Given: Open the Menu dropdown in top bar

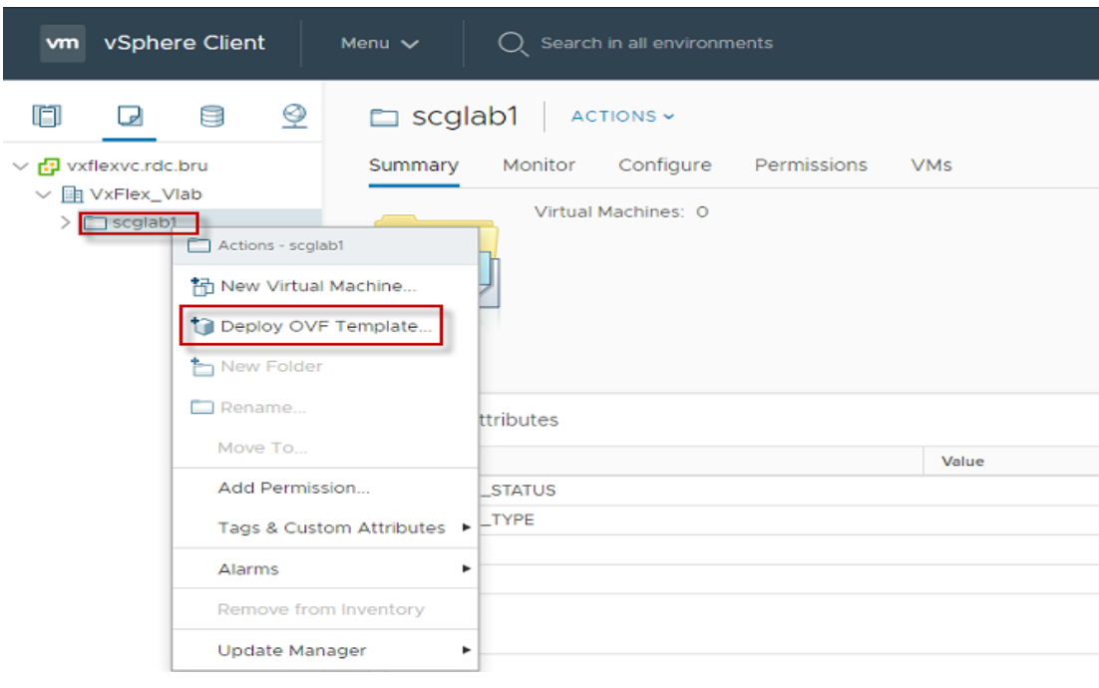Looking at the screenshot, I should point(378,43).
